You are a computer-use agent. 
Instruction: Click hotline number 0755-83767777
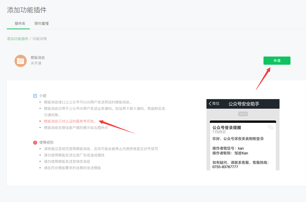click(225, 167)
